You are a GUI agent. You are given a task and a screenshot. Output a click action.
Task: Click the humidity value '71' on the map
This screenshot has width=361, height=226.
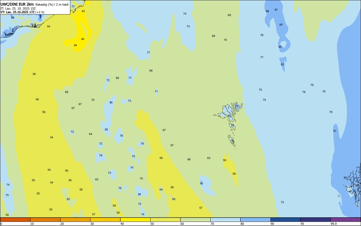click(156, 92)
